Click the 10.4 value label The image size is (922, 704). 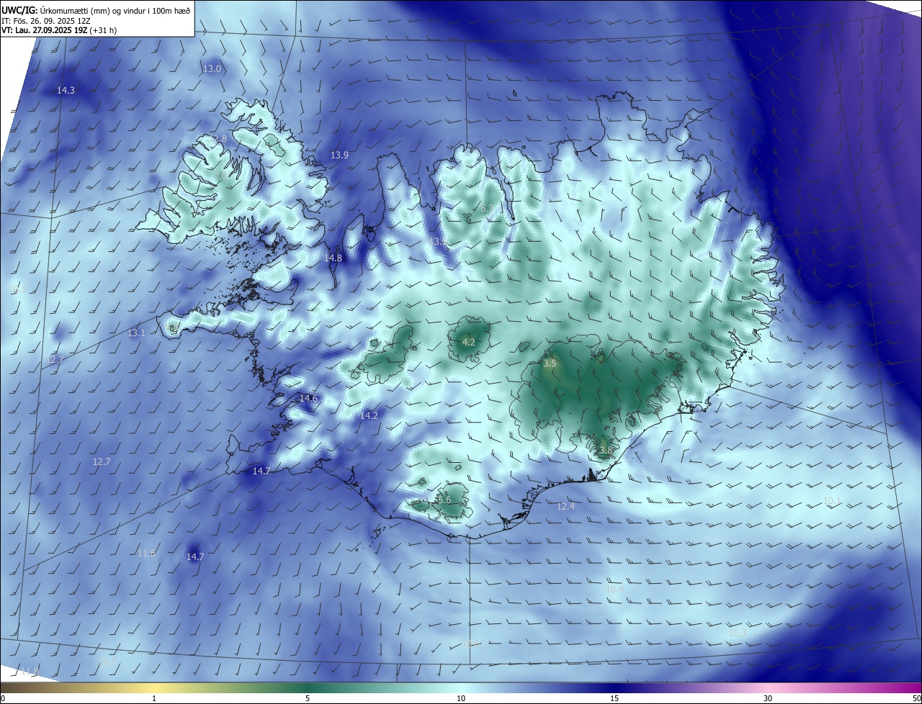(x=614, y=589)
